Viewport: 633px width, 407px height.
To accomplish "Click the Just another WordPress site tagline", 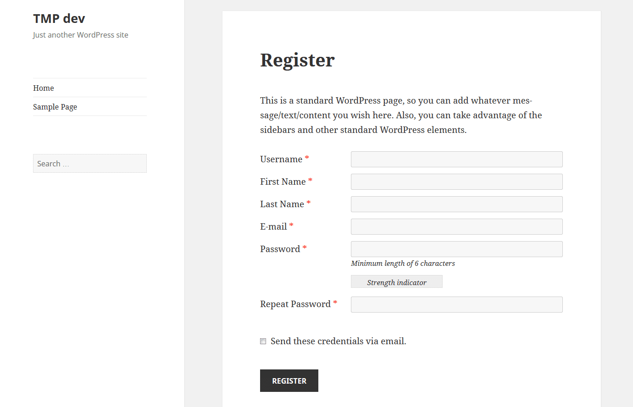I will click(x=80, y=34).
